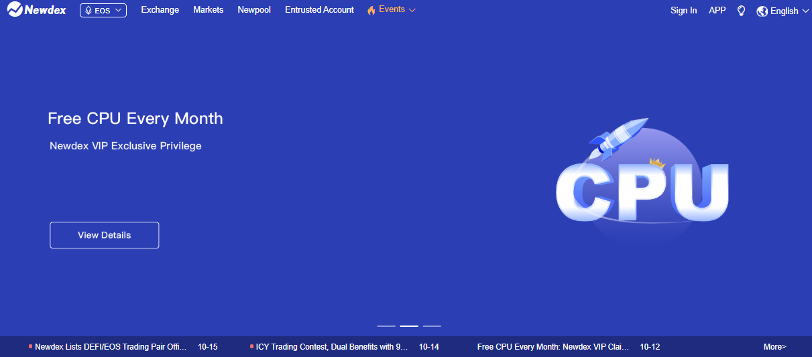The width and height of the screenshot is (812, 357).
Task: Click the lightbulb theme icon
Action: click(741, 11)
